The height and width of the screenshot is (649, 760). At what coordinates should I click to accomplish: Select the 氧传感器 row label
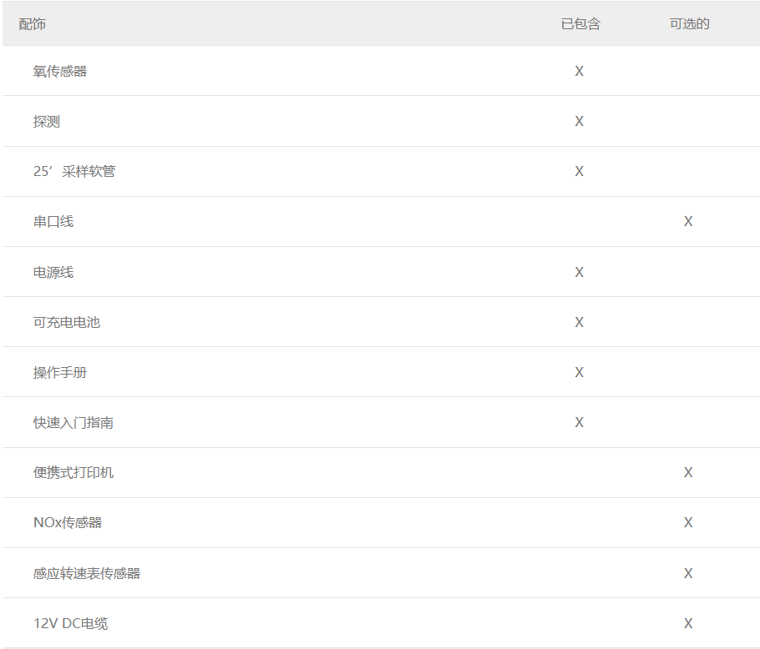[60, 71]
